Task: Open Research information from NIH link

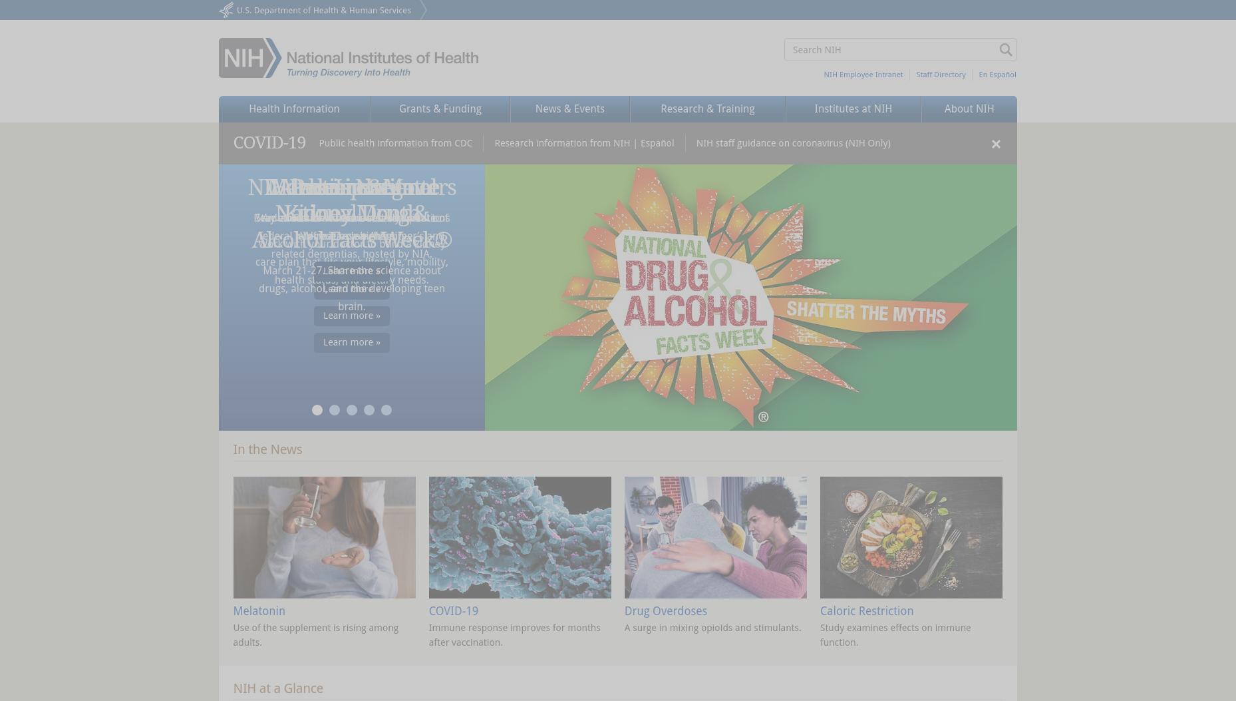Action: click(x=562, y=143)
